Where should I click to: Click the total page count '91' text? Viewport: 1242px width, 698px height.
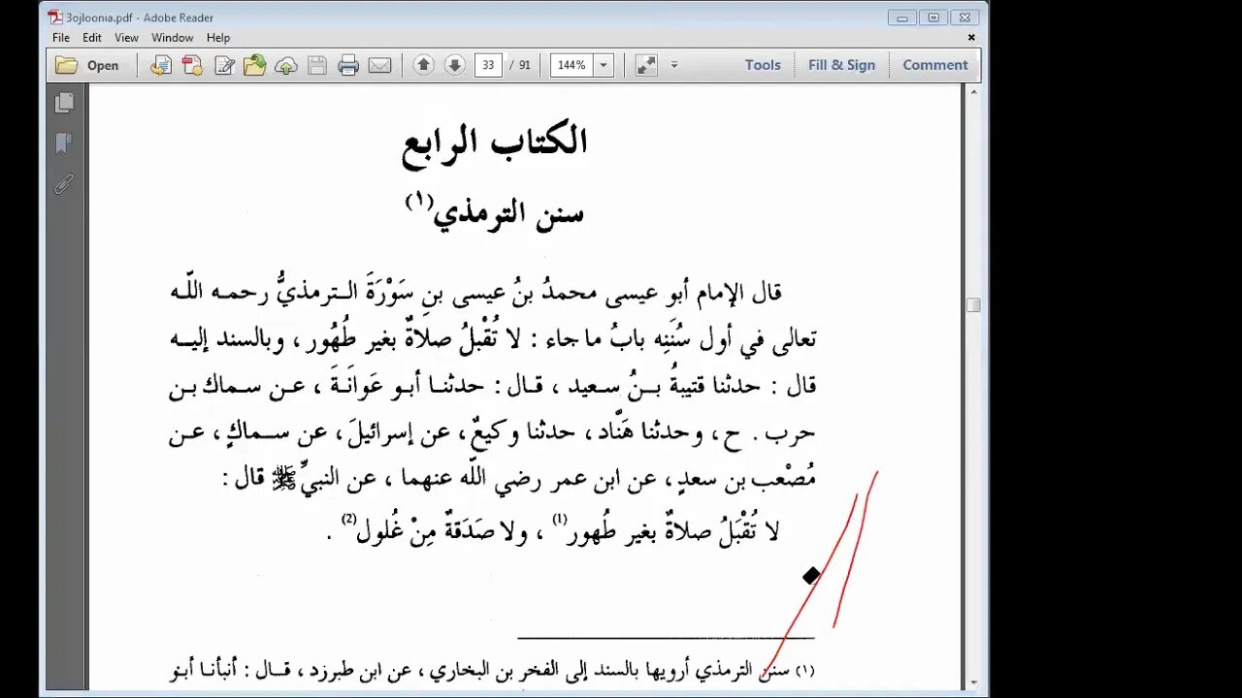[525, 65]
